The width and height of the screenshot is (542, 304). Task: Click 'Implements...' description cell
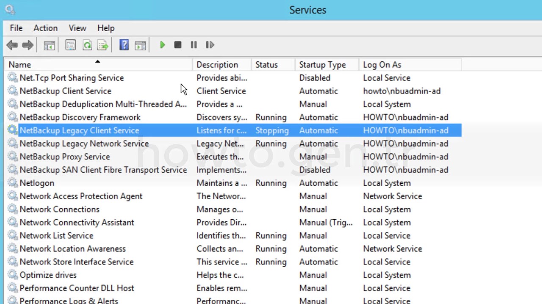coord(221,170)
